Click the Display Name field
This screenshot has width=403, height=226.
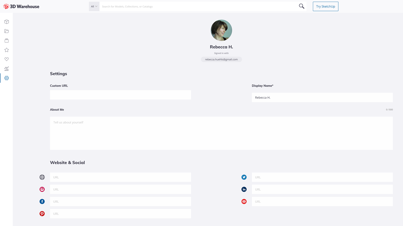point(322,97)
